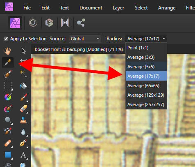Viewport: 195px width, 167px height.
Task: Uncheck Apply to Selection checkbox
Action: (x=6, y=39)
